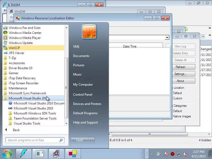Viewport: 212px width, 159px height.
Task: Open Devices and Printers
Action: tap(87, 104)
